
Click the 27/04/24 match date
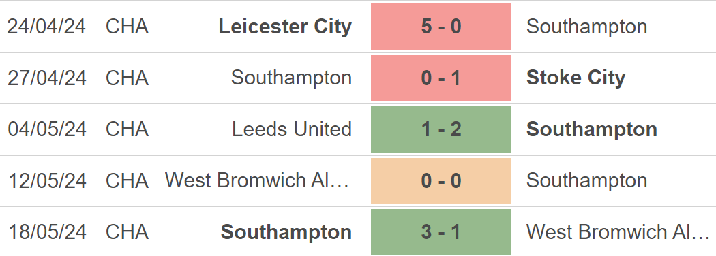pos(46,78)
